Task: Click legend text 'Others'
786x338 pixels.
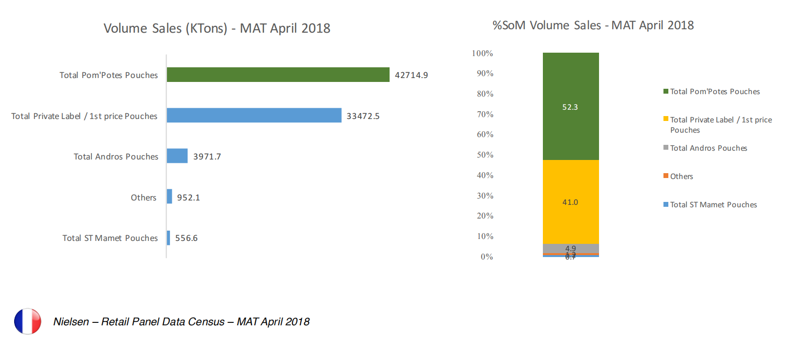Action: point(682,176)
